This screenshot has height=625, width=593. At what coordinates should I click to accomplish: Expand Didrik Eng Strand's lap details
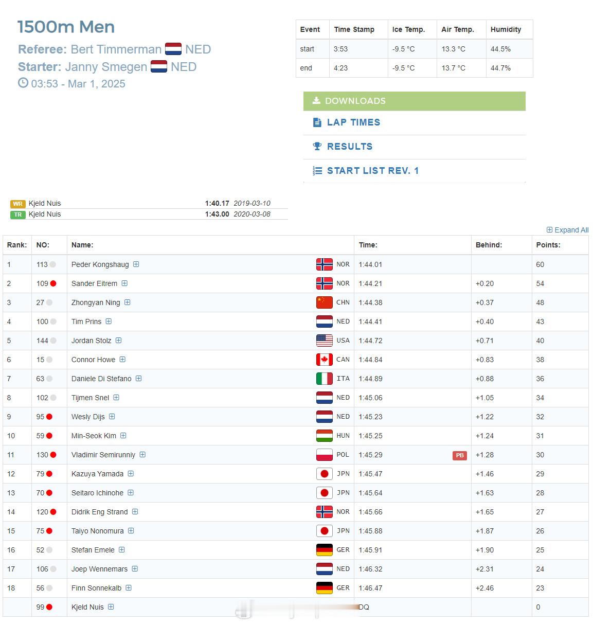click(135, 512)
